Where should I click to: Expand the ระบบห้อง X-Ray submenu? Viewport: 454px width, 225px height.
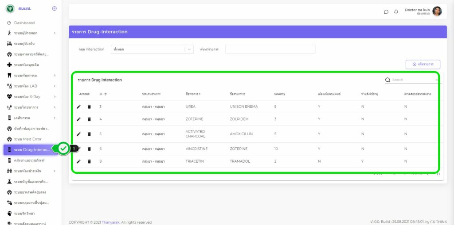[31, 96]
